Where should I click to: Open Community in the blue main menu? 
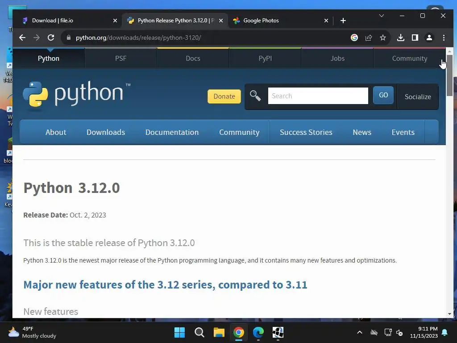tap(239, 132)
